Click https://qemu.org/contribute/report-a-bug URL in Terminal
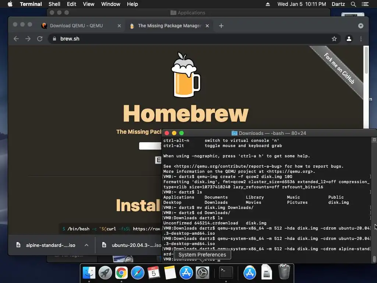This screenshot has width=377, height=283. click(228, 166)
